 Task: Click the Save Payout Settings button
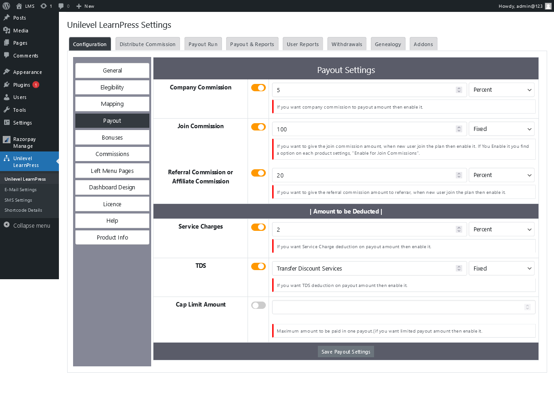pyautogui.click(x=346, y=351)
